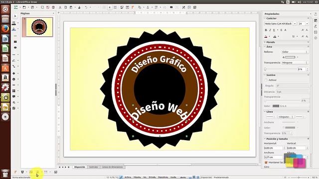Click the area fill color swatch
Viewport: 319px width, 179px height.
pos(290,57)
